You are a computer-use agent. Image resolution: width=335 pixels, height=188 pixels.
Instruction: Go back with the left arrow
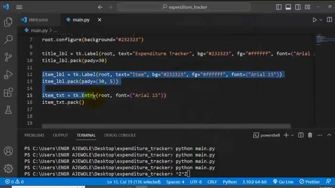click(x=100, y=7)
